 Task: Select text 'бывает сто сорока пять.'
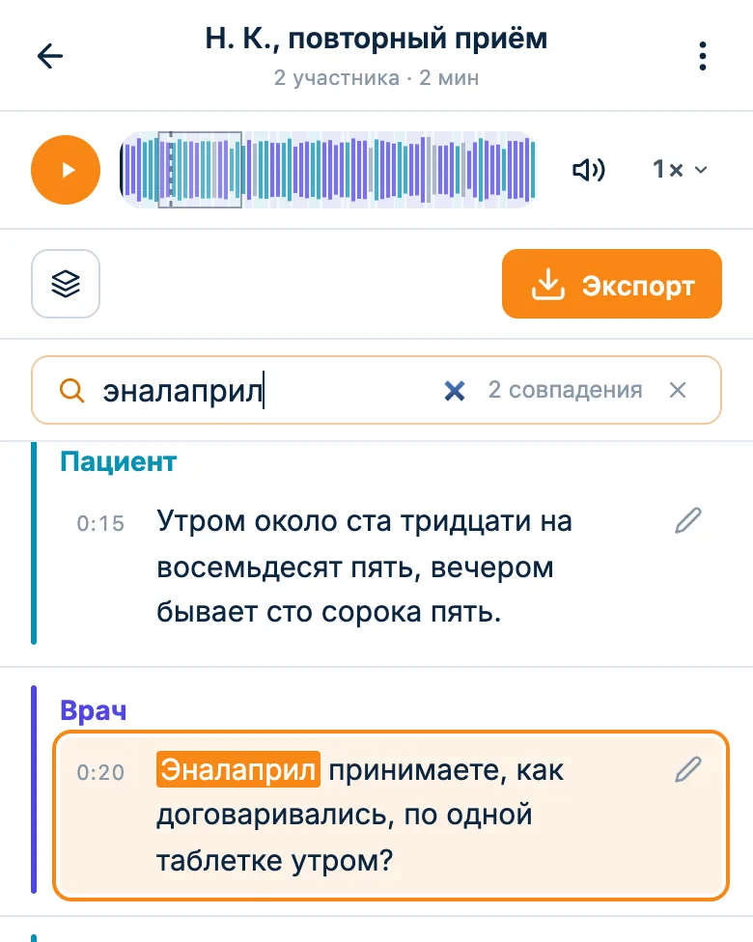(329, 612)
